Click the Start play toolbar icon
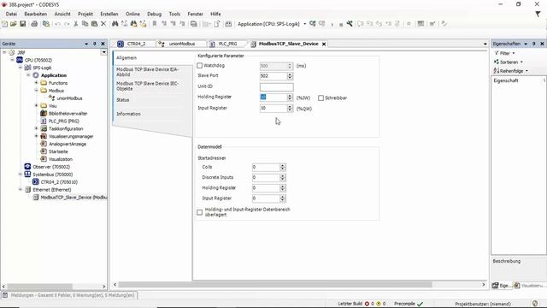 pyautogui.click(x=332, y=24)
